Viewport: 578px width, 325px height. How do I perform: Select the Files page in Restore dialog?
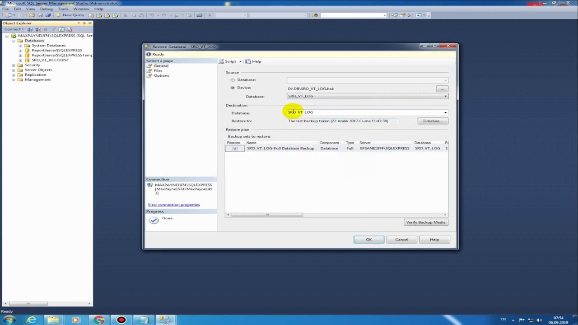coord(158,70)
